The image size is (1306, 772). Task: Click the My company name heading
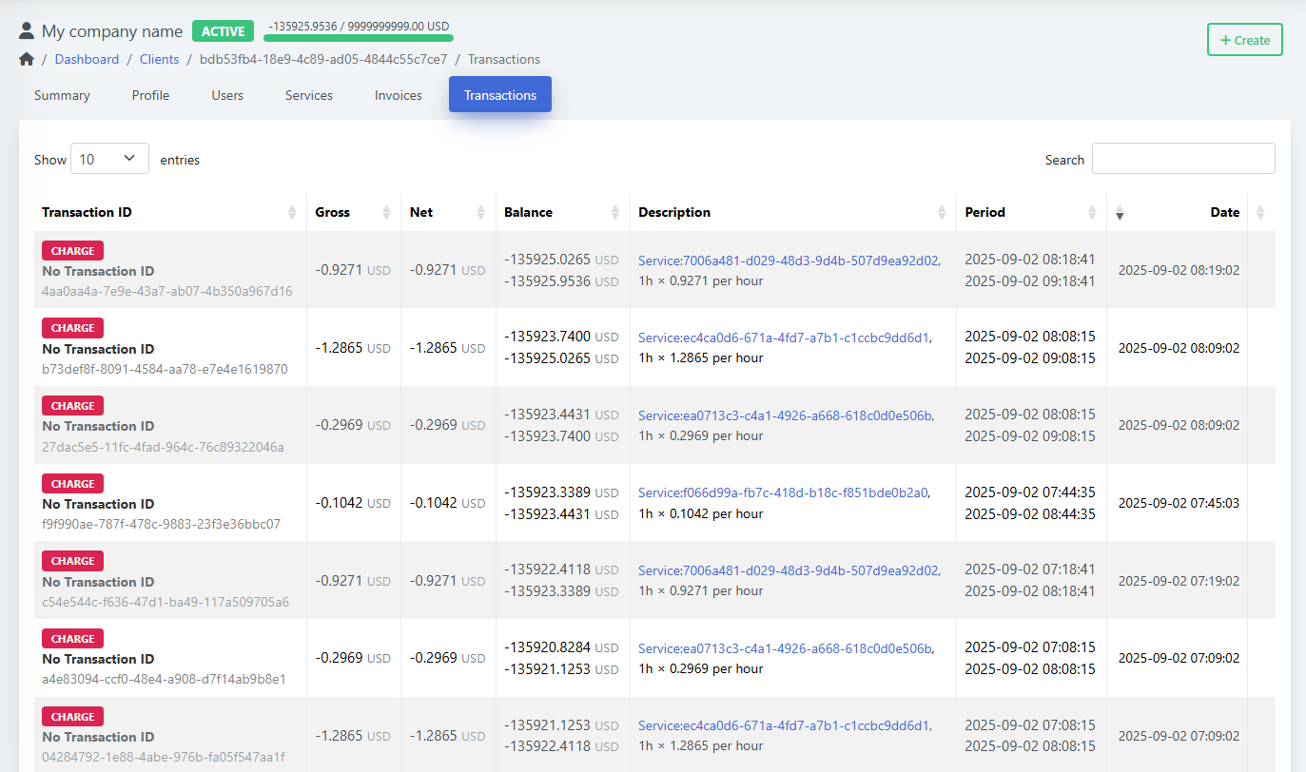click(112, 31)
